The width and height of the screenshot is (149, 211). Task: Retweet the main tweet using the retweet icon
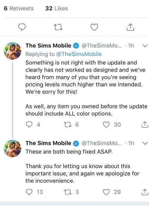pyautogui.click(x=58, y=27)
